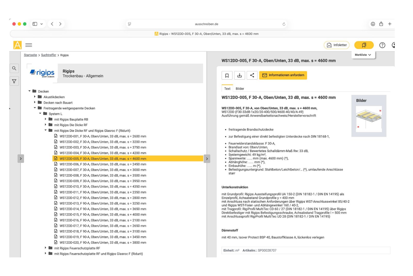Image resolution: width=413 pixels, height=276 pixels.
Task: Select WS12DD-003 max. s = 3750 mm
Action: [103, 147]
